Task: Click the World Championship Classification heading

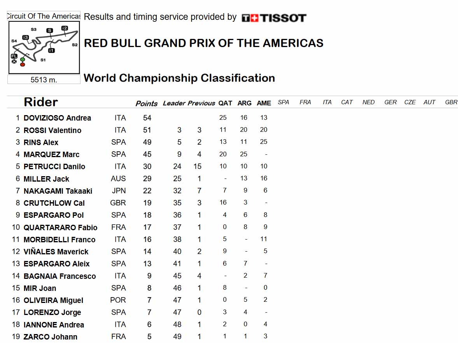Action: [179, 78]
